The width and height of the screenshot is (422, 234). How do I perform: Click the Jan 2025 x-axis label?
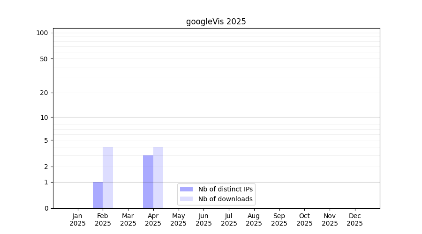[x=77, y=219]
